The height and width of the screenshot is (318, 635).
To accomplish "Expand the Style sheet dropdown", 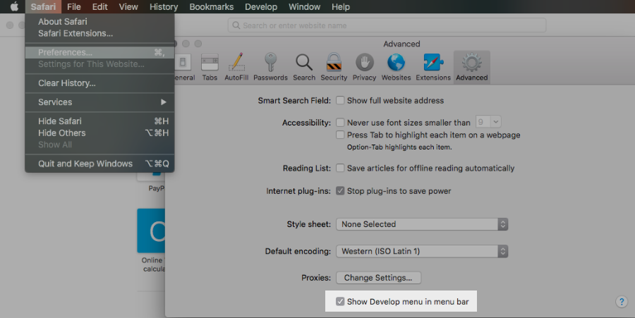I will tap(422, 224).
